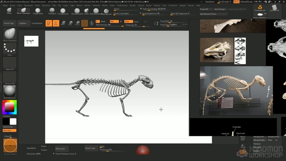This screenshot has width=286, height=161.
Task: Select the Inflat brush
Action: (x=86, y=11)
